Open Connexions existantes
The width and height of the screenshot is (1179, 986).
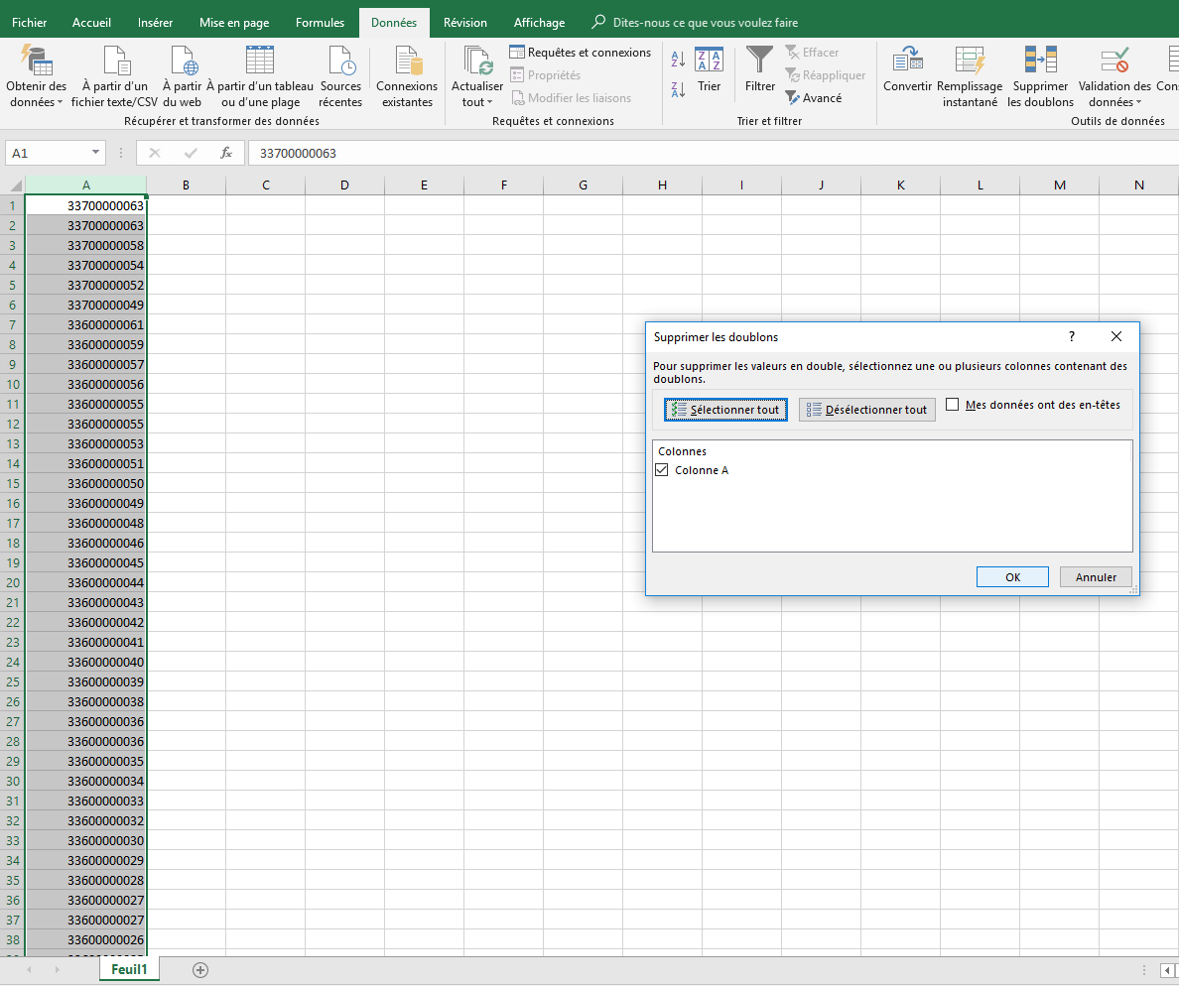coord(407,75)
